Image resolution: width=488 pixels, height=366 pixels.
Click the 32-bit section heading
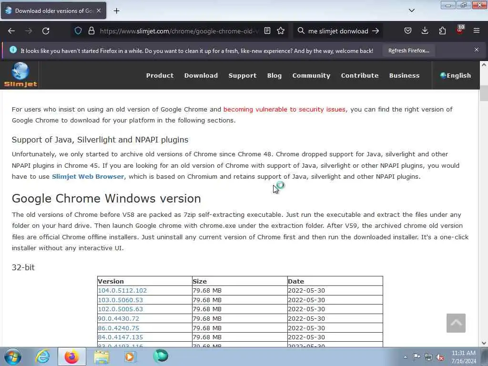point(23,267)
